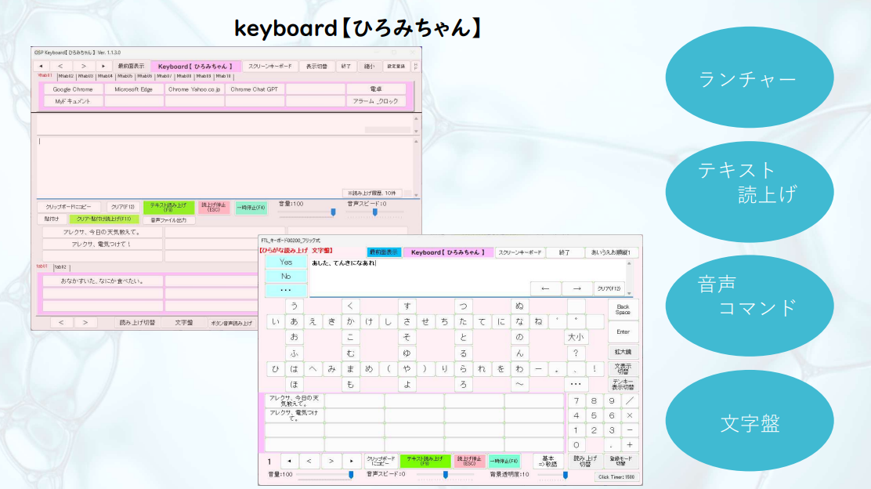Open the 電卓 calculator launcher button
This screenshot has width=871, height=489.
(x=376, y=89)
